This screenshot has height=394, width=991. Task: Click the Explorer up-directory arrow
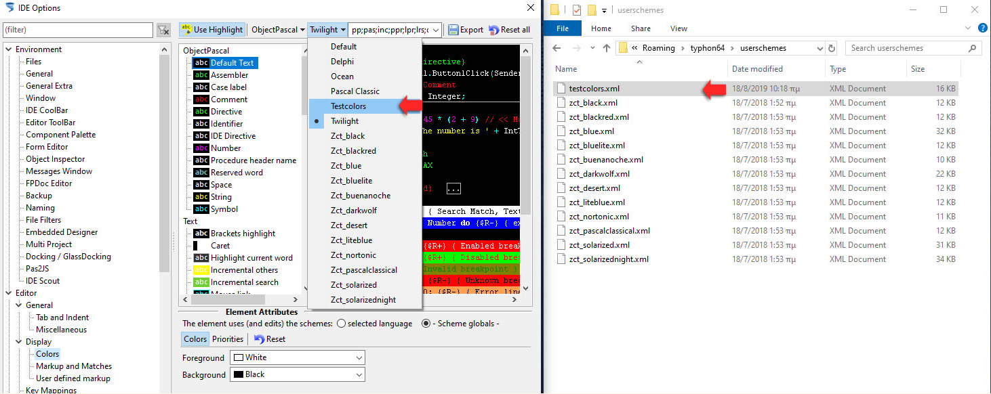click(x=607, y=48)
